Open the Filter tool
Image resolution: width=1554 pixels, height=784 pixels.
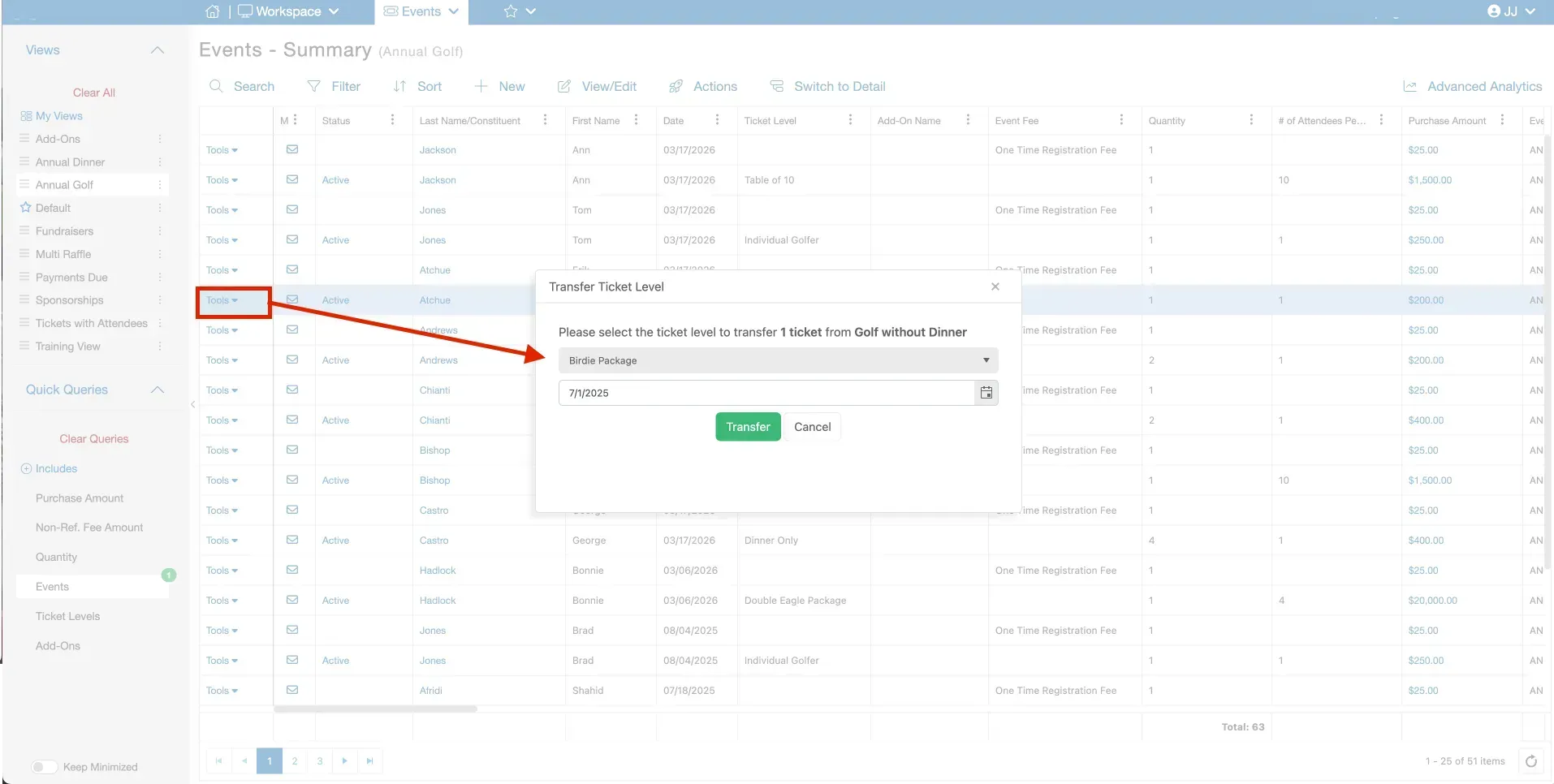(x=334, y=86)
